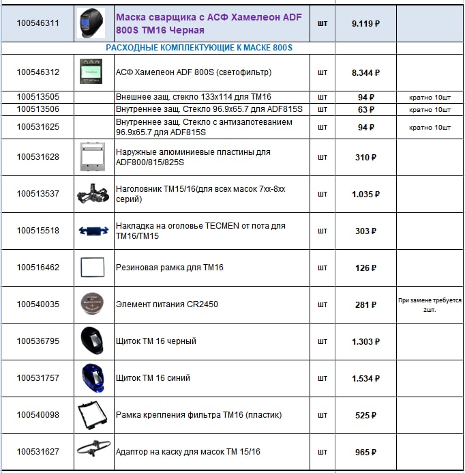Image resolution: width=465 pixels, height=473 pixels.
Task: Select the 94 ₽ price of anti-fog glass
Action: [x=366, y=128]
